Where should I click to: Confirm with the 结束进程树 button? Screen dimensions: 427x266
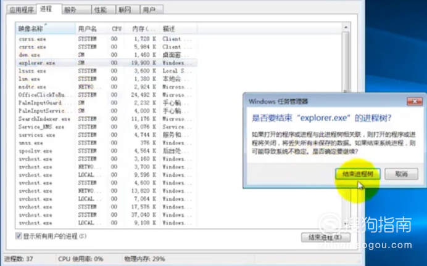(x=357, y=174)
